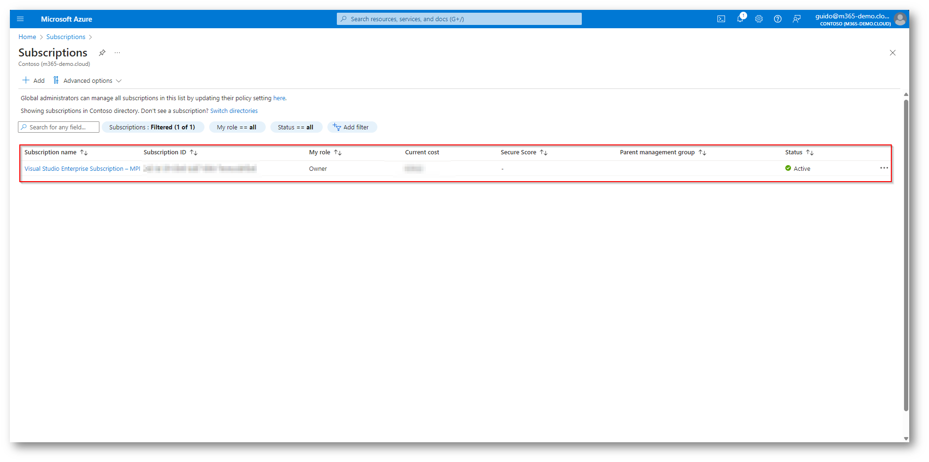Screen dimensions: 929x462
Task: Open Cloud Shell from the top bar
Action: 721,19
